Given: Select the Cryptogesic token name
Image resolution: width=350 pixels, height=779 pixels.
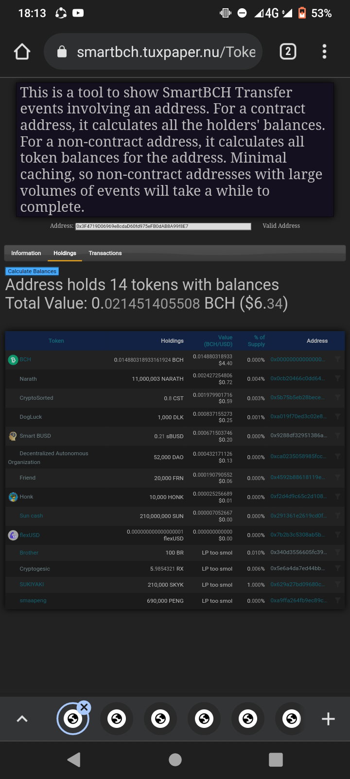Looking at the screenshot, I should [x=35, y=569].
